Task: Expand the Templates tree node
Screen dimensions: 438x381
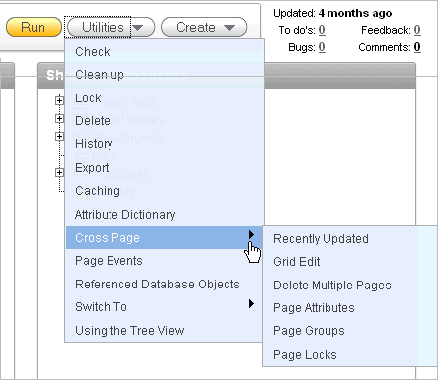Action: click(x=59, y=172)
